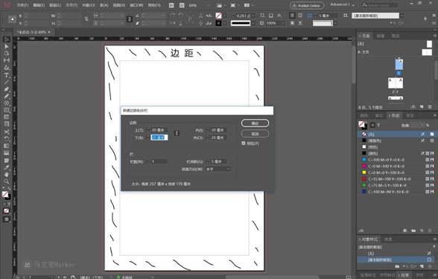Click the text formatting T icon in Swatches panel
The image size is (438, 279).
[378, 125]
